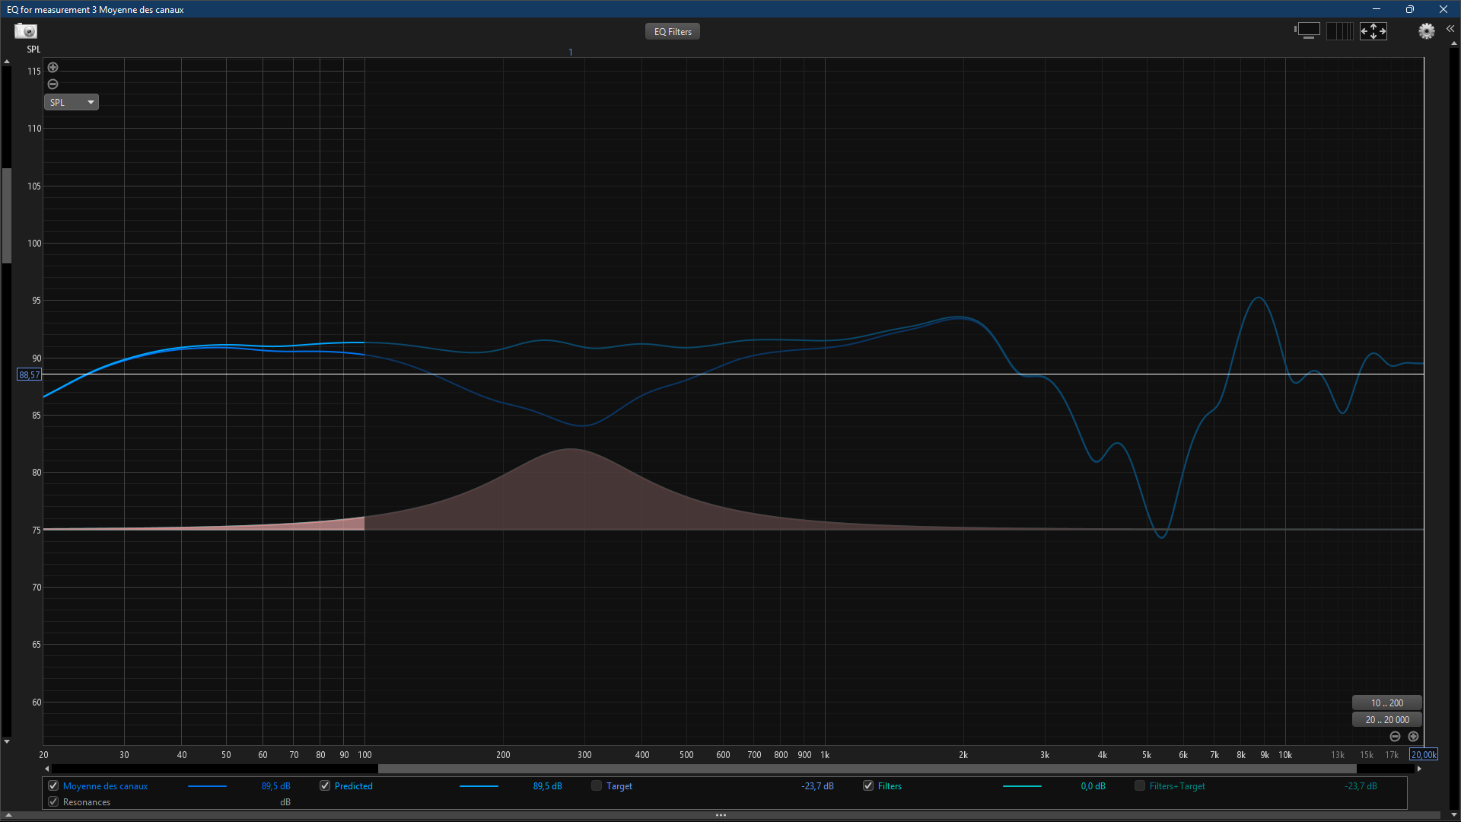Zoom in vertical axis with plus icon
The height and width of the screenshot is (822, 1461).
click(53, 68)
